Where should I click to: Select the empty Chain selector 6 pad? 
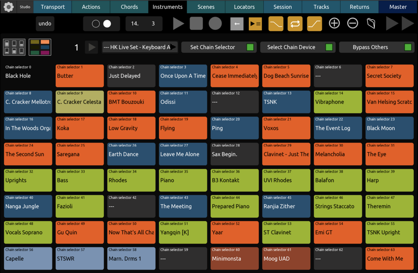pyautogui.click(x=338, y=76)
